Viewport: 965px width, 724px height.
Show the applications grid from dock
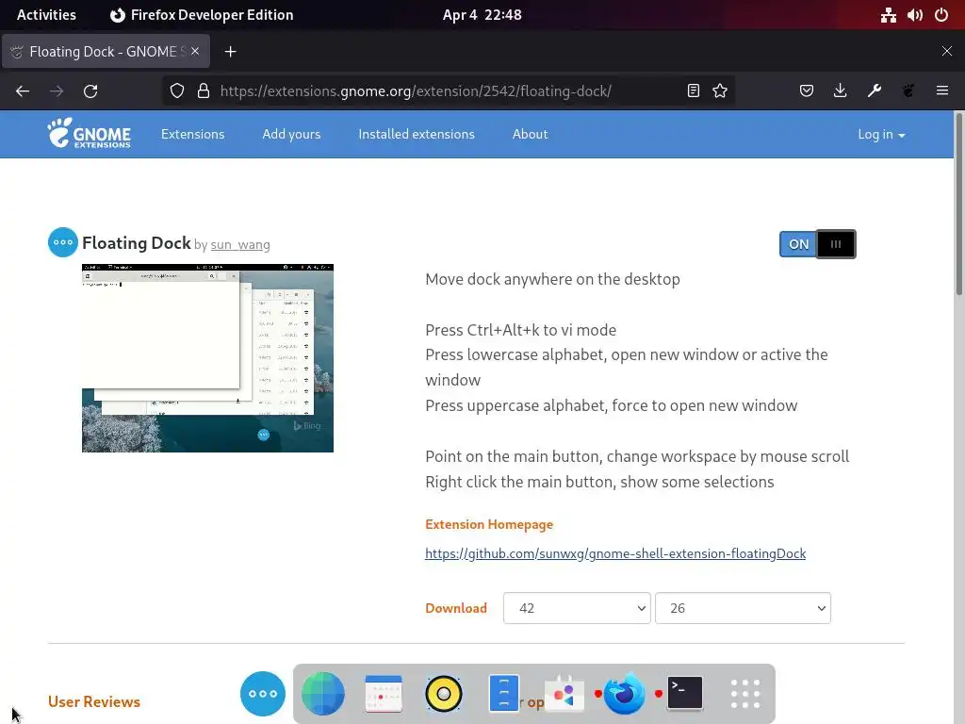(x=745, y=694)
